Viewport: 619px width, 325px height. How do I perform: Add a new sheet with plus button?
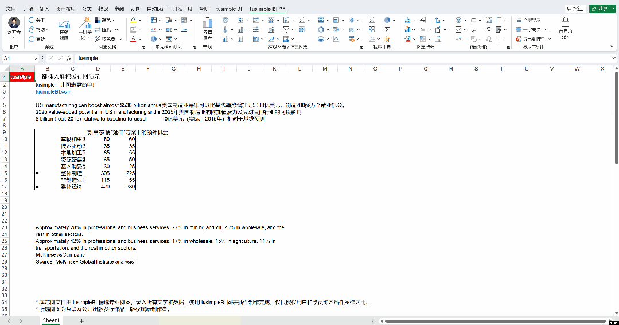(x=81, y=320)
